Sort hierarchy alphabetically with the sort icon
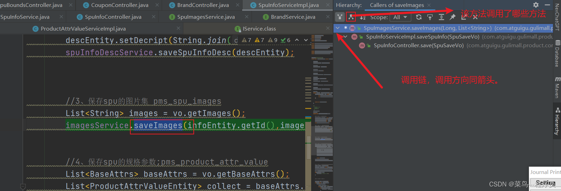 362,17
